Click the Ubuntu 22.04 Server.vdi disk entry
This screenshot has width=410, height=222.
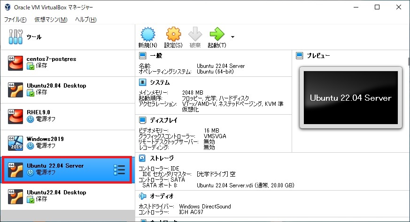245,185
